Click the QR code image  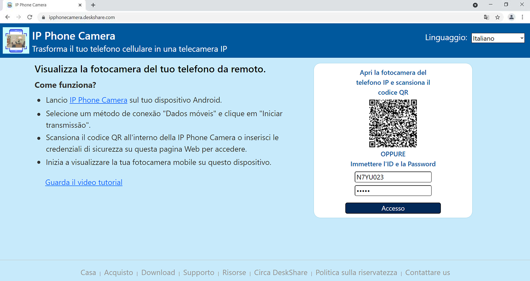pos(393,123)
